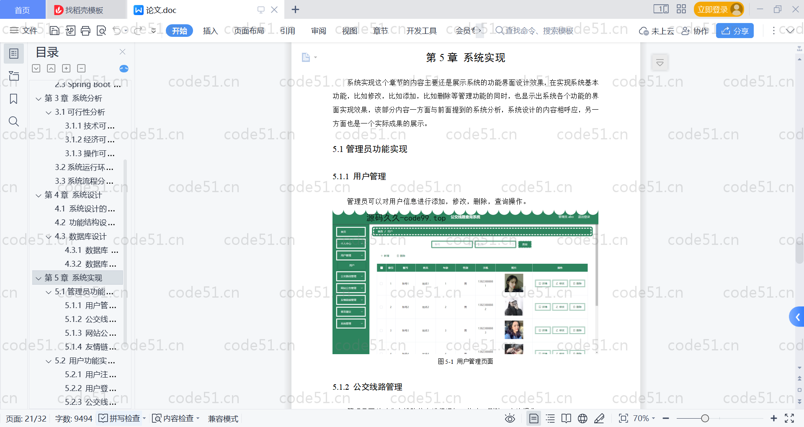This screenshot has height=427, width=804.
Task: Click the 分享 share button
Action: click(735, 31)
